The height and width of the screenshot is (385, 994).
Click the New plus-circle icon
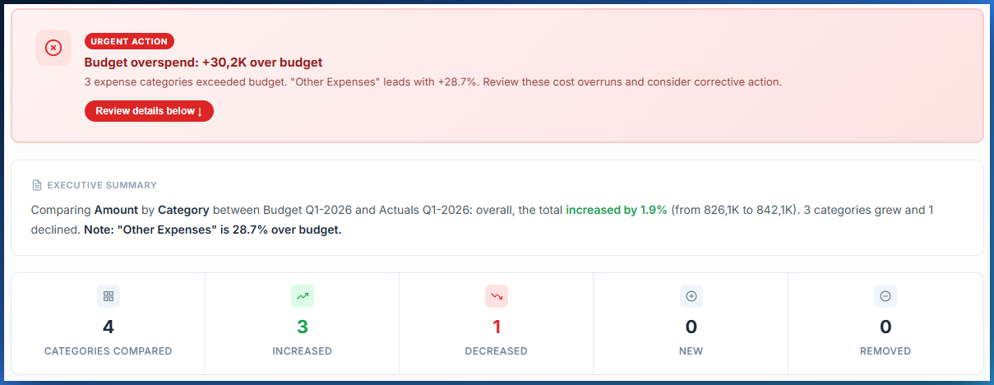tap(691, 296)
